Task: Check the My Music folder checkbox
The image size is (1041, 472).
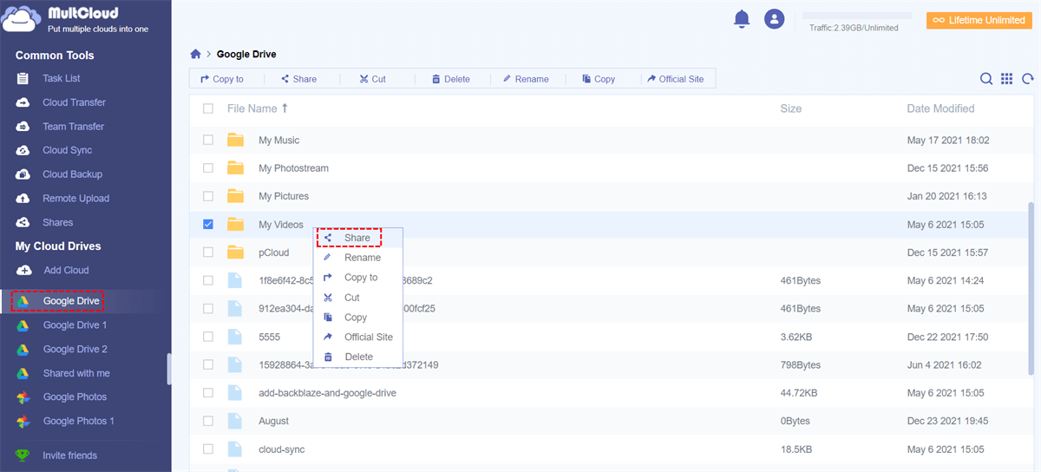Action: (x=208, y=140)
